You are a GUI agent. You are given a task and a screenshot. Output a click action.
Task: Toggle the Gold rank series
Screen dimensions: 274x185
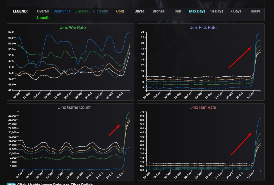click(120, 11)
